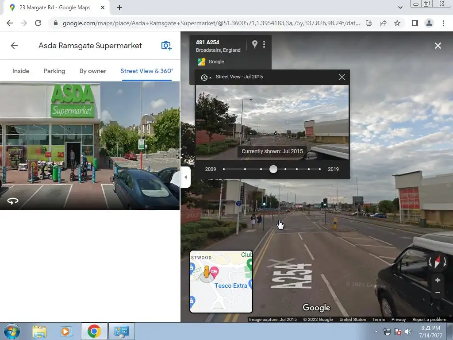
Task: Click the Tesco Extra label on mini map
Action: pos(231,286)
